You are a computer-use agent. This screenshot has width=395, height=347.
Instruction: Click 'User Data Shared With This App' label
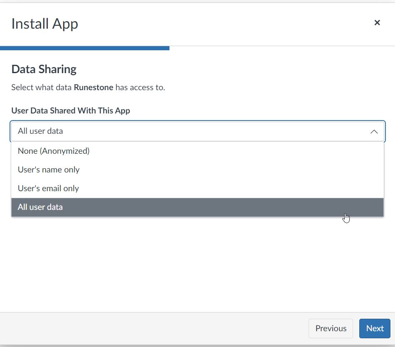click(71, 111)
